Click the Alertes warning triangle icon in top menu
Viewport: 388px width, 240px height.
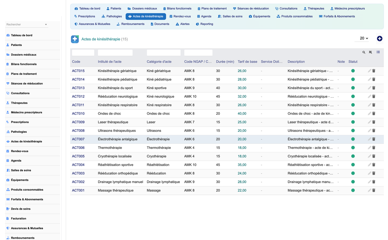[177, 24]
